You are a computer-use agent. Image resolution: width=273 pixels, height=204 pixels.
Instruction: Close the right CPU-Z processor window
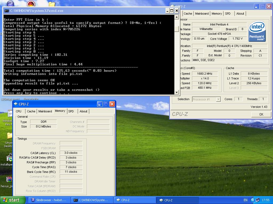[x=269, y=6]
